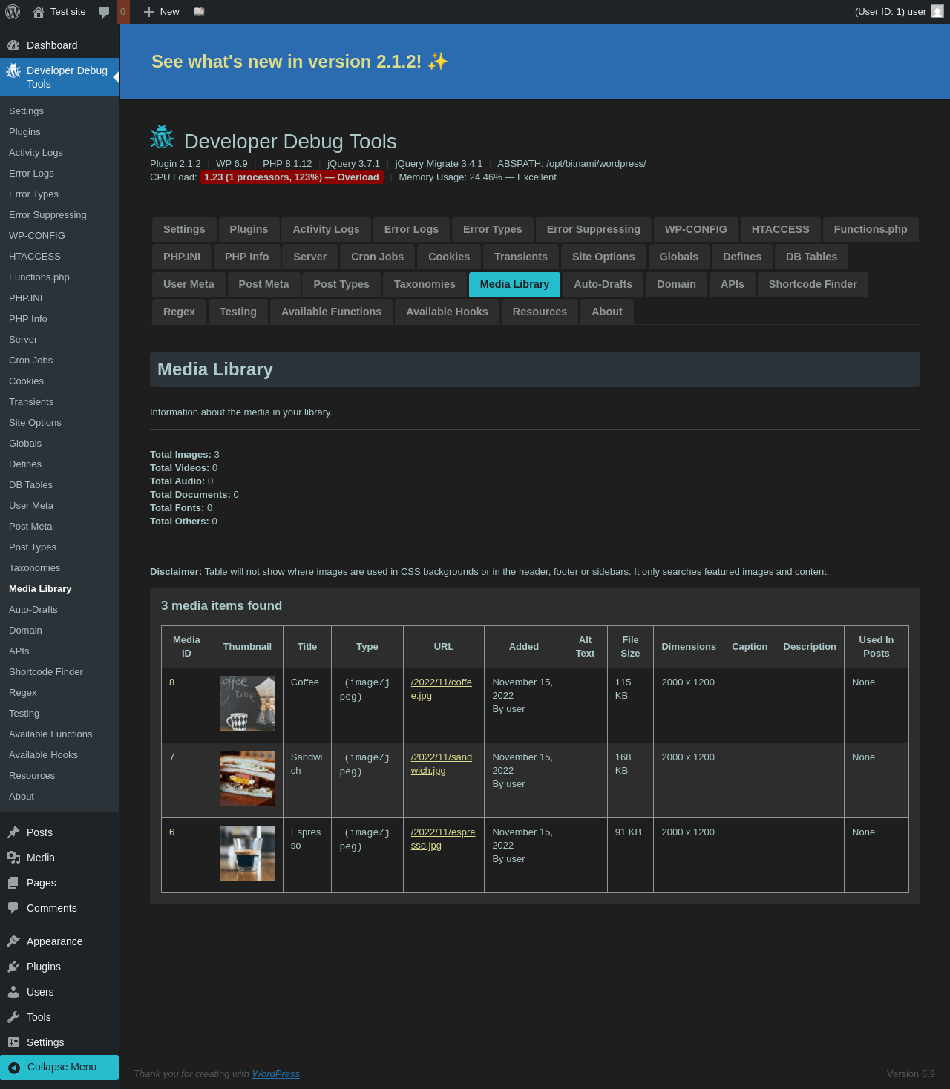Click the Espresso thumbnail image

247,853
